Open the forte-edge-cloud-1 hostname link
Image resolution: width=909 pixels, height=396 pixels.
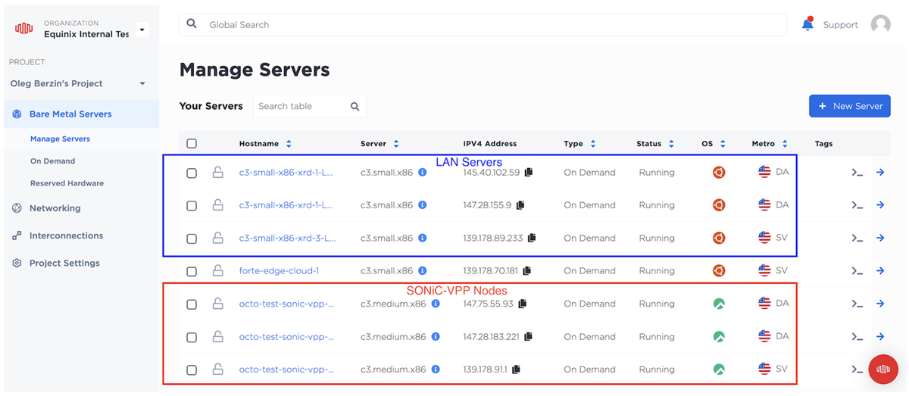[279, 271]
